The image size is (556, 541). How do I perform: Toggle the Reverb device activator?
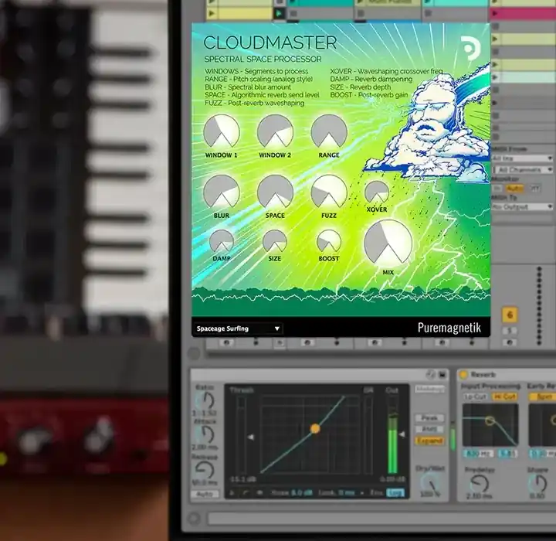point(463,375)
